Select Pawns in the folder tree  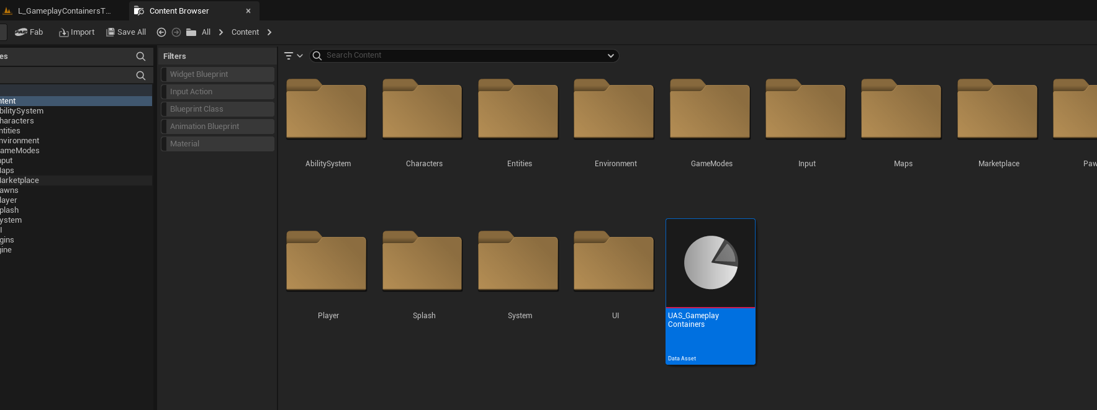click(76, 190)
